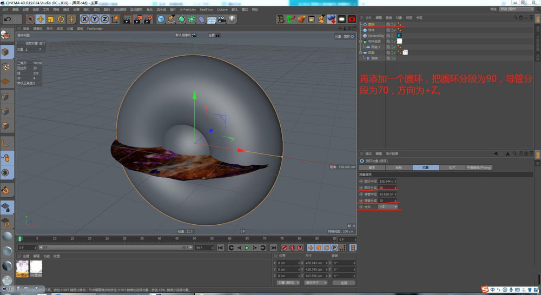Toggle the green checkmark for 球体 object
541x295 pixels.
[394, 30]
